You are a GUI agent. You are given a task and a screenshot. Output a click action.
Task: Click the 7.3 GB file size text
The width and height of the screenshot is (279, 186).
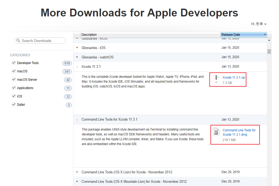click(x=227, y=83)
